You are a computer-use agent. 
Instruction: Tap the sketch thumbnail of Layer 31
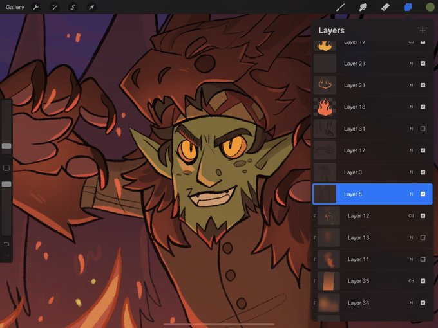(325, 129)
